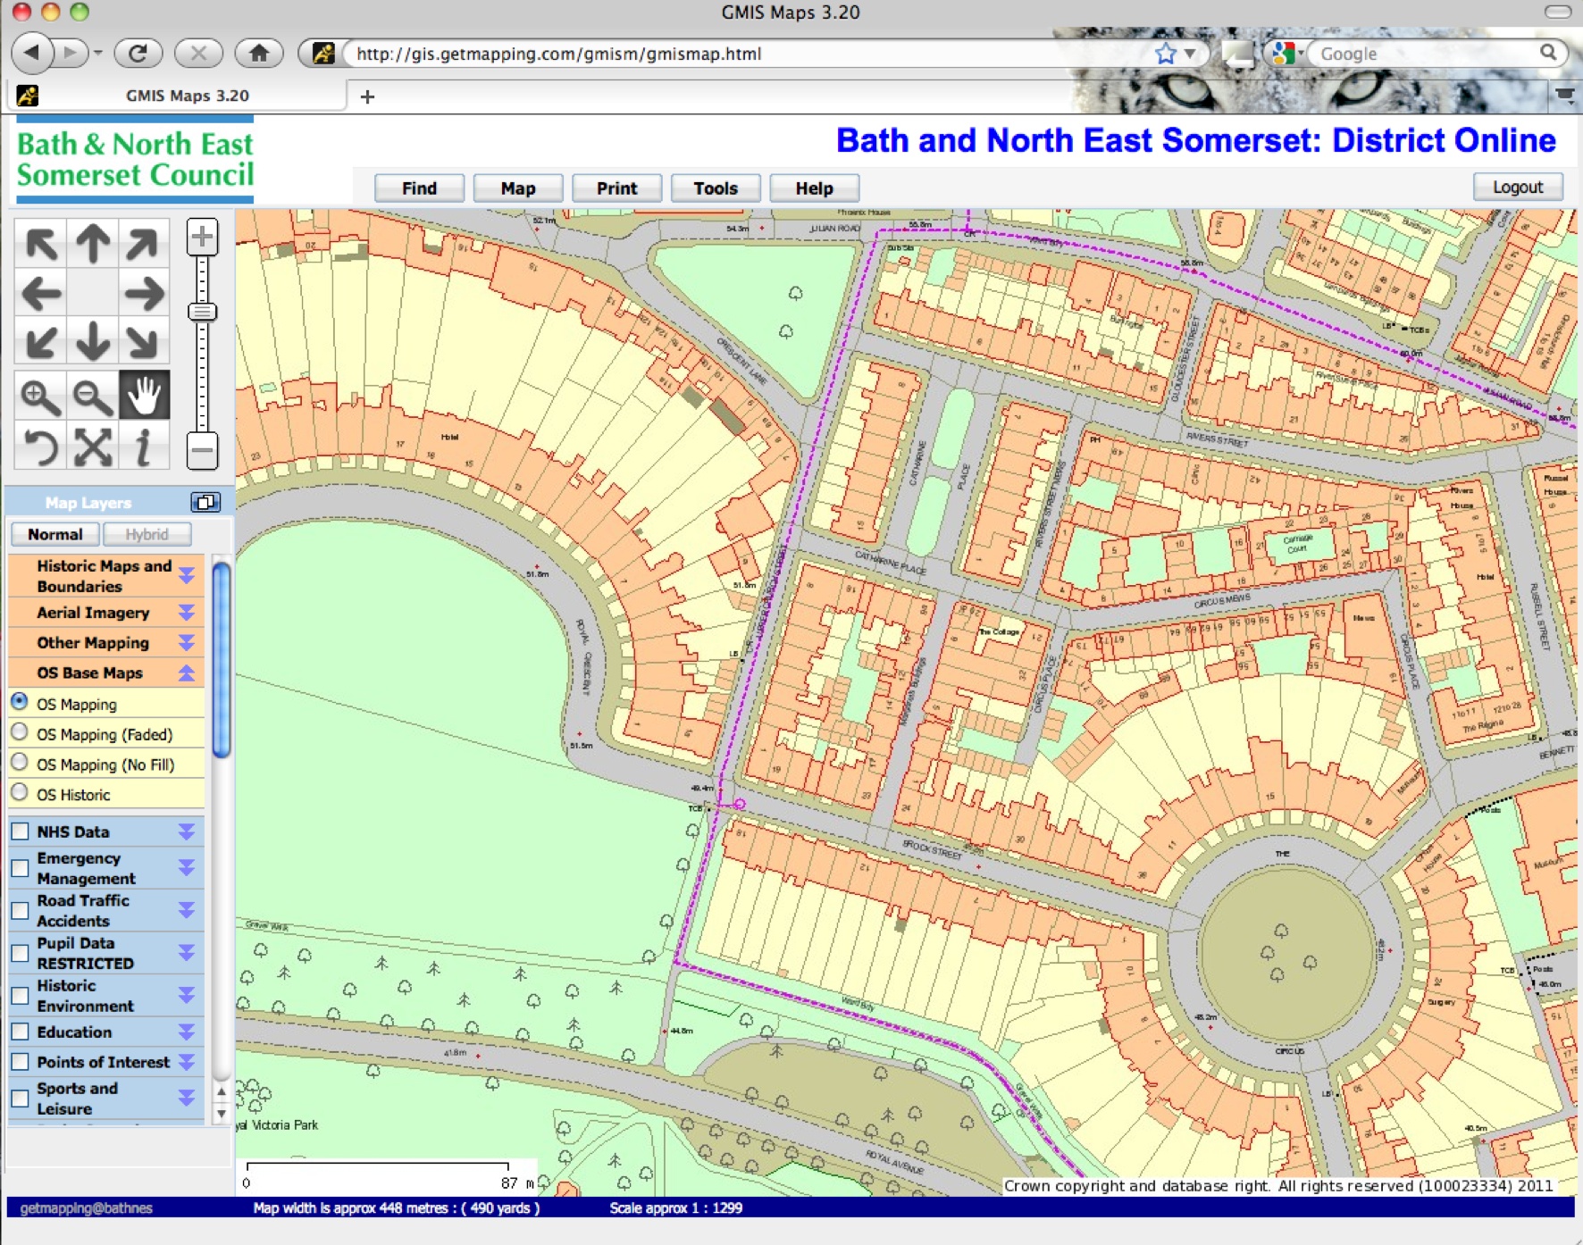Expand Emergency Management layer arrow
This screenshot has width=1583, height=1245.
click(187, 867)
